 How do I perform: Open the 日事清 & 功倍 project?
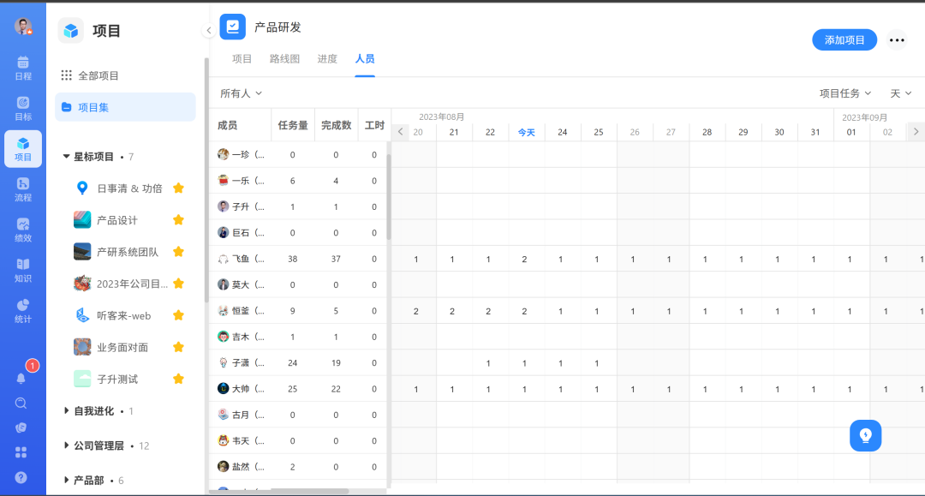(x=129, y=188)
